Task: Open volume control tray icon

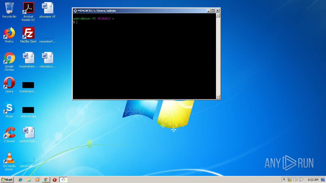Action: [x=296, y=180]
